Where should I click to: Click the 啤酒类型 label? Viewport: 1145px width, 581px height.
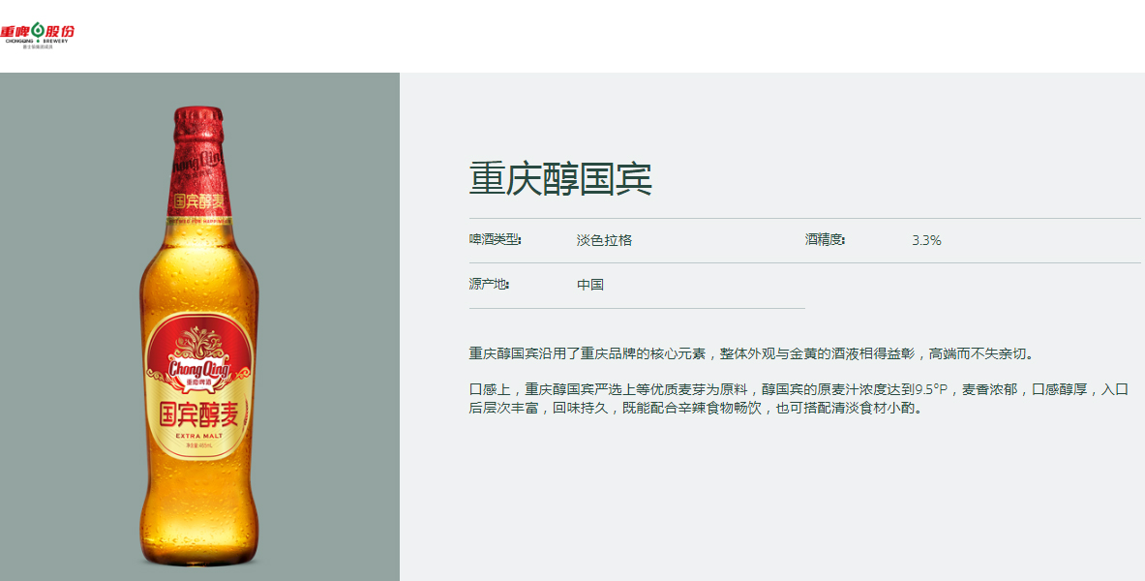tap(496, 240)
